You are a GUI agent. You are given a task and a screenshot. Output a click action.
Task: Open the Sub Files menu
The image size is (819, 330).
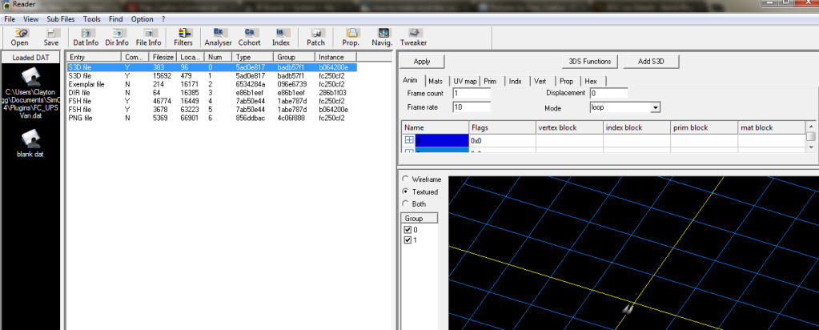click(x=61, y=19)
